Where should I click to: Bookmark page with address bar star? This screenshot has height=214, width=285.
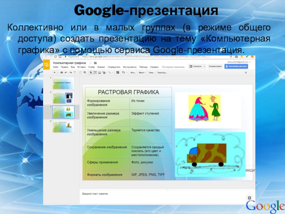coord(231,57)
